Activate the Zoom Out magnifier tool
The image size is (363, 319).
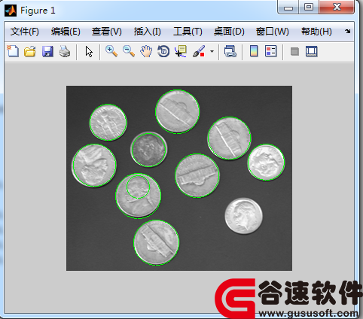129,51
